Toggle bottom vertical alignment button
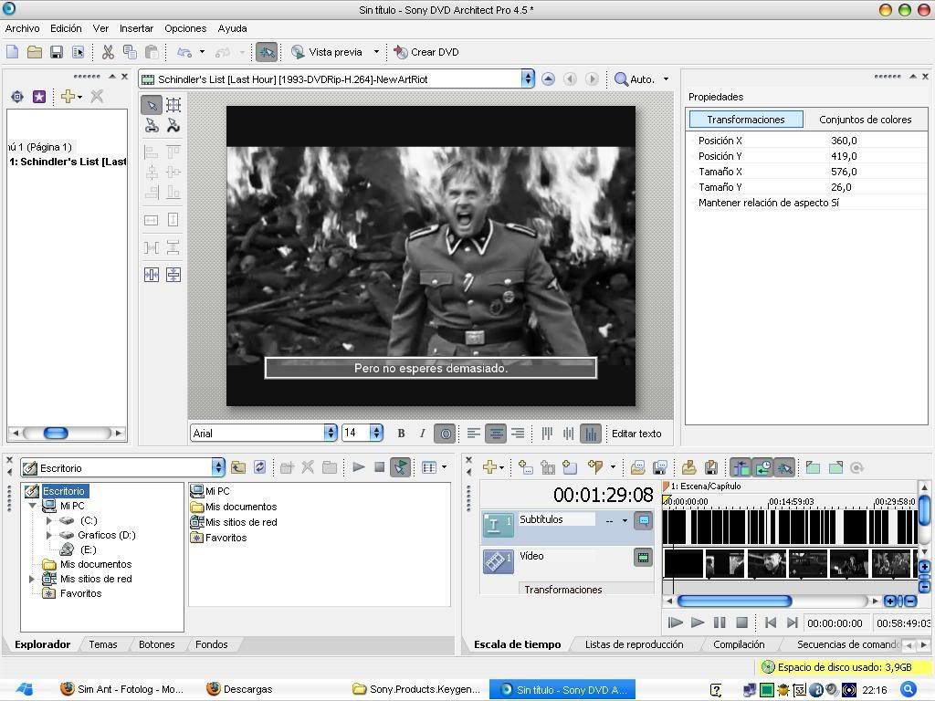Image resolution: width=935 pixels, height=701 pixels. tap(591, 434)
